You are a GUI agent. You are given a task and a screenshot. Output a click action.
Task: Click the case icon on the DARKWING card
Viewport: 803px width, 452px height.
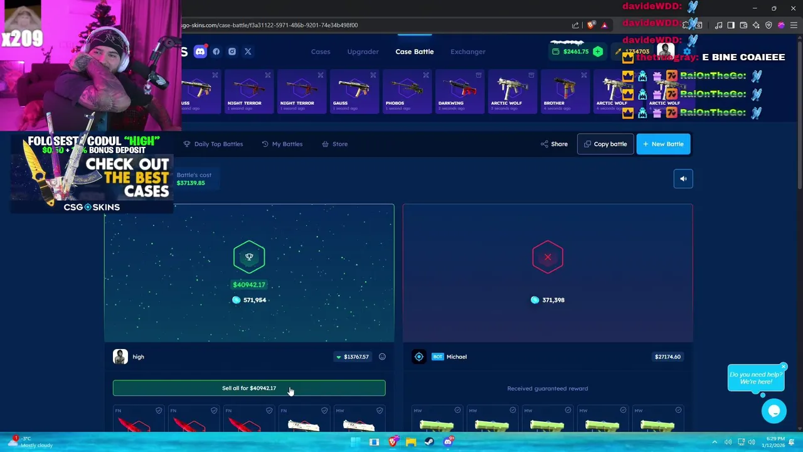pos(479,75)
